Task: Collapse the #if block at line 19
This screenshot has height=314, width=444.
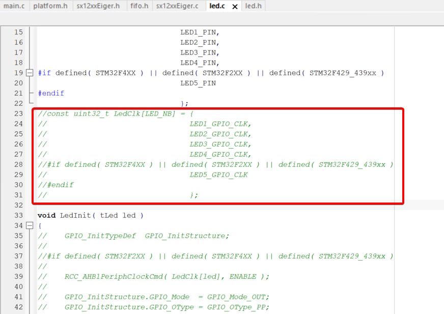Action: [x=30, y=73]
